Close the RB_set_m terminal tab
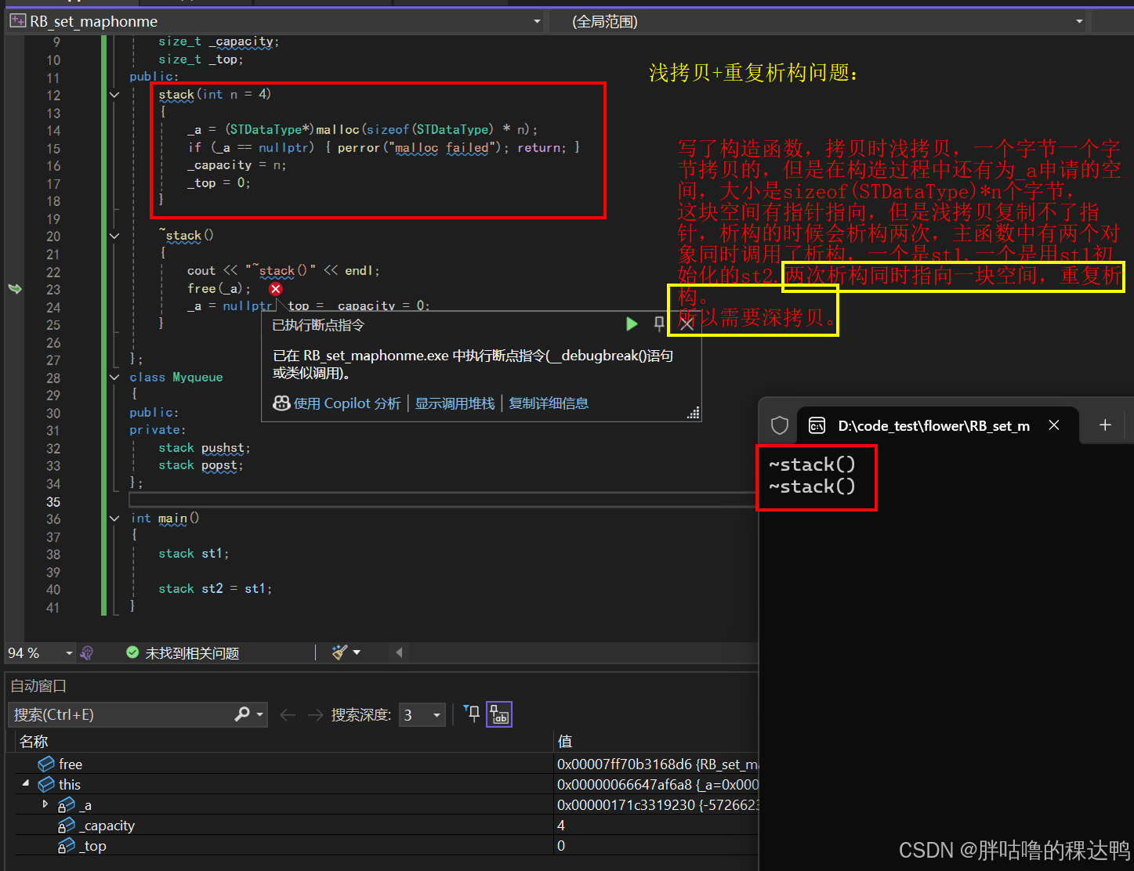 (x=1054, y=425)
